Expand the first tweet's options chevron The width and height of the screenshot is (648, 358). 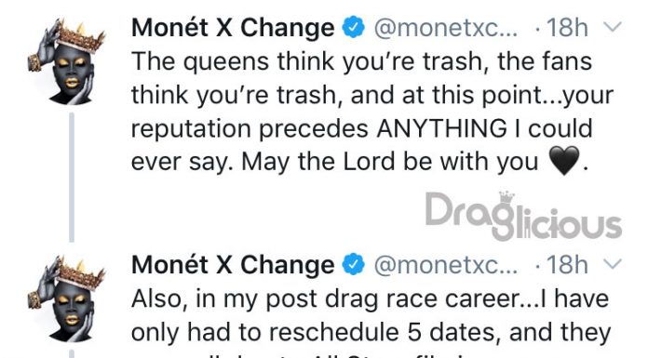click(612, 27)
